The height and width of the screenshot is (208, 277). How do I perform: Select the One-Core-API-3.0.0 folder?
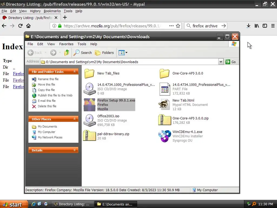tap(181, 73)
